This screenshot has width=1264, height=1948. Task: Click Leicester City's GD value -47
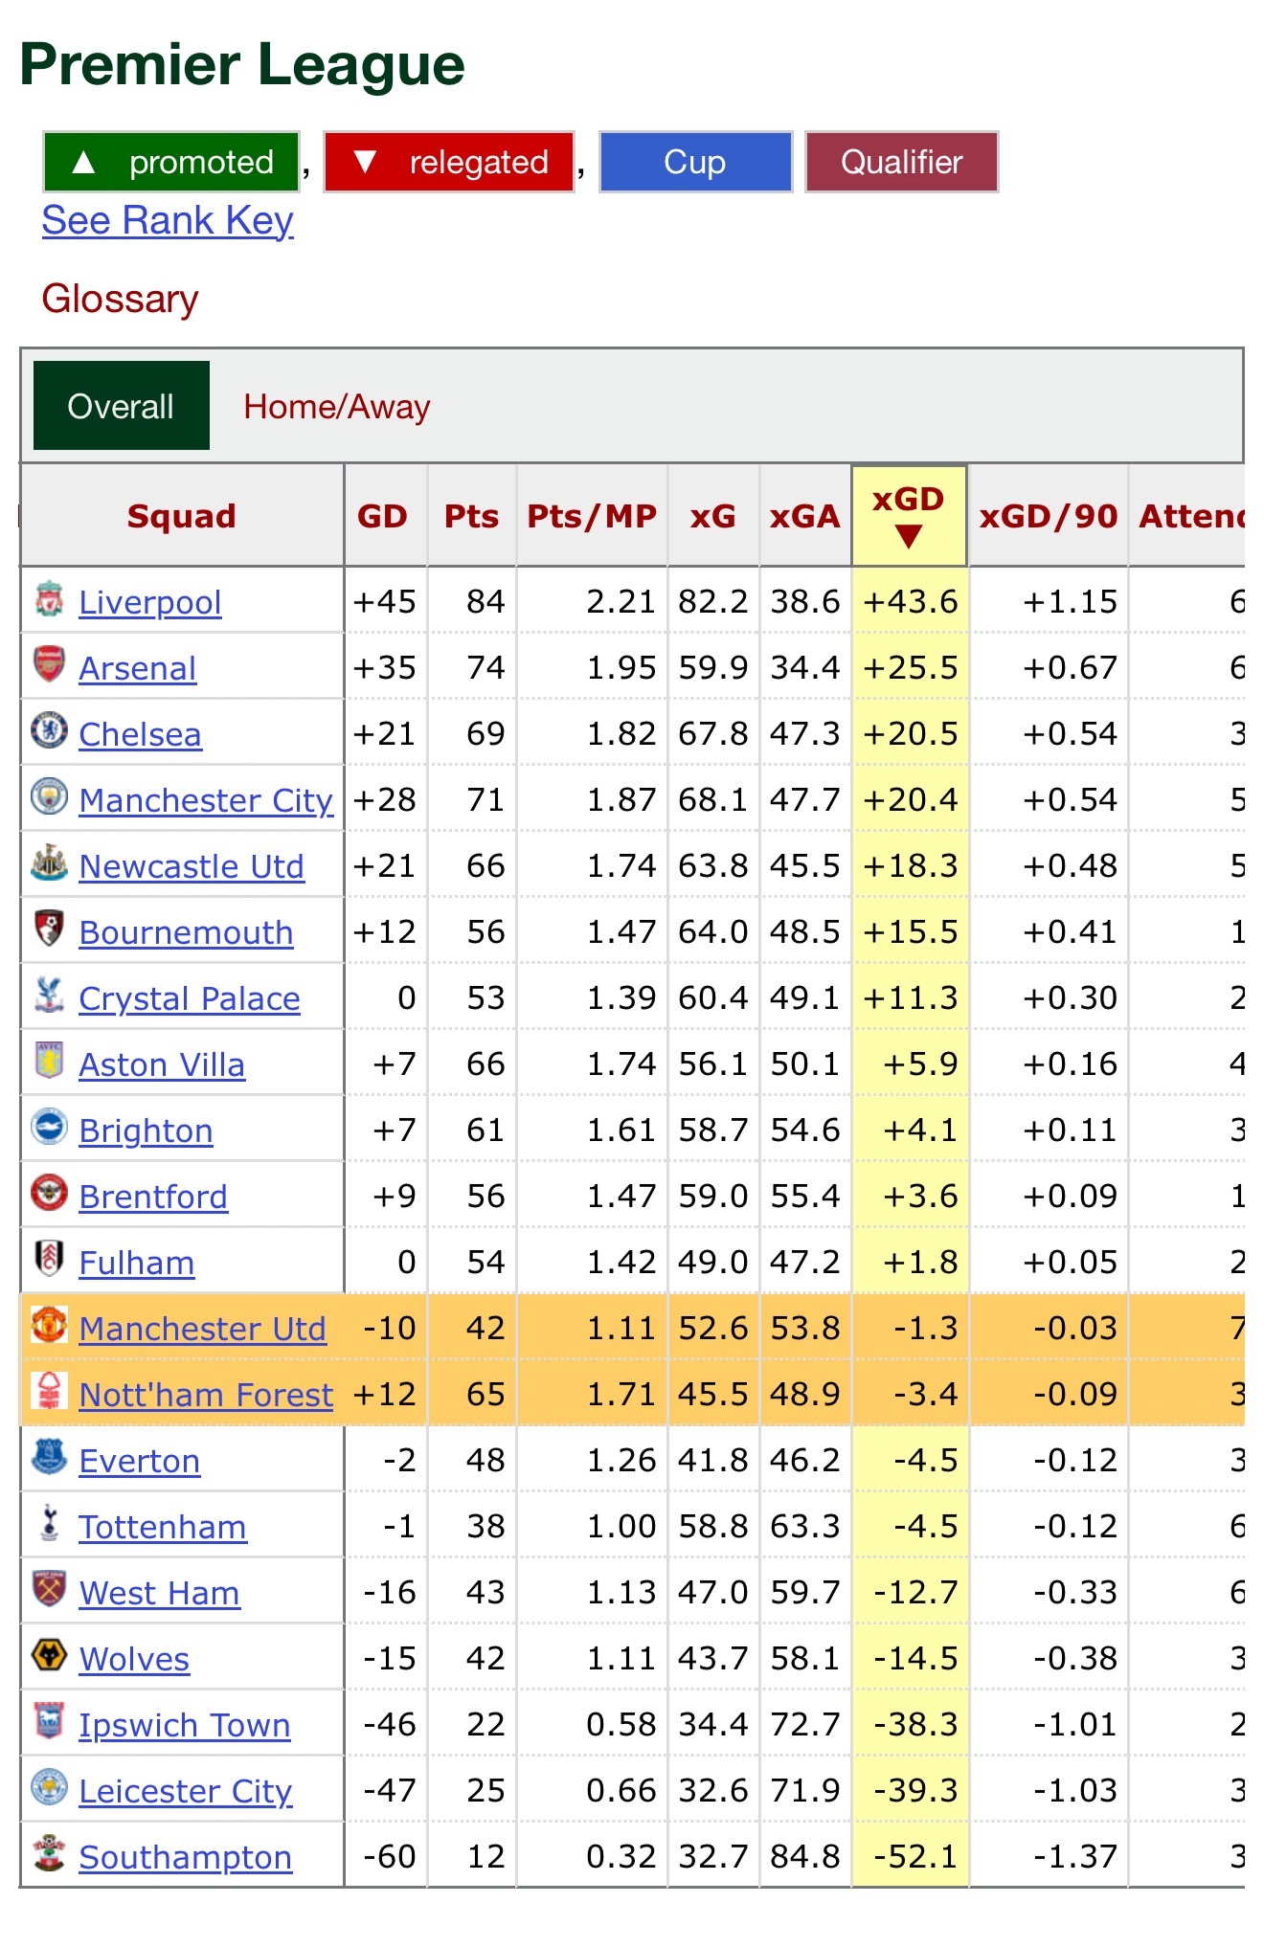pos(390,1790)
